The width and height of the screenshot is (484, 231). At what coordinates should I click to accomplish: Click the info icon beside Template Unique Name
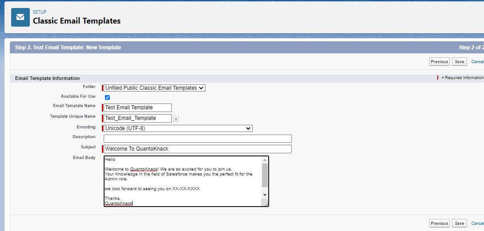tap(176, 119)
